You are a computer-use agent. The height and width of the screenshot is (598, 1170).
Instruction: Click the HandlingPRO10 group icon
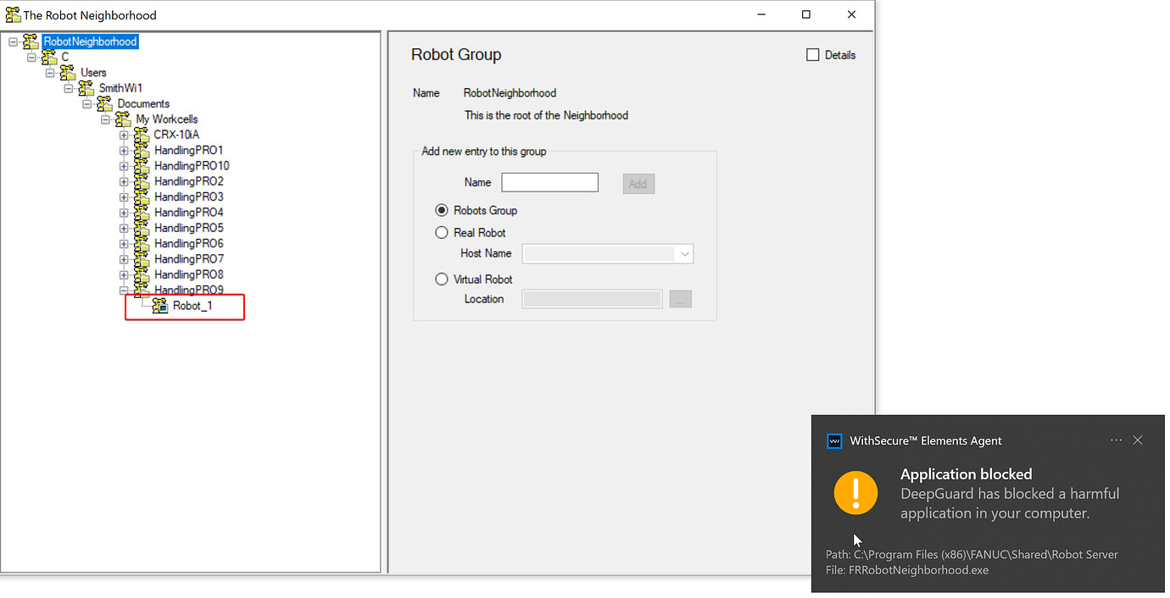(141, 166)
